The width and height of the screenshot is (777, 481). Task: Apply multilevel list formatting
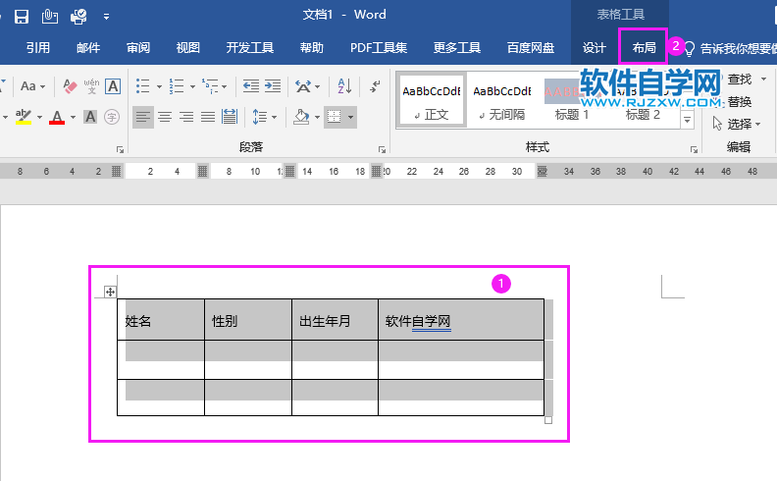[210, 86]
